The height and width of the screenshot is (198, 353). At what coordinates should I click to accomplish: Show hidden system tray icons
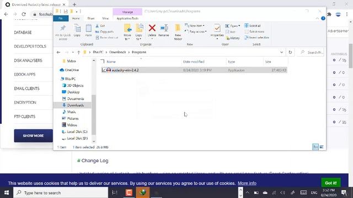click(247, 193)
